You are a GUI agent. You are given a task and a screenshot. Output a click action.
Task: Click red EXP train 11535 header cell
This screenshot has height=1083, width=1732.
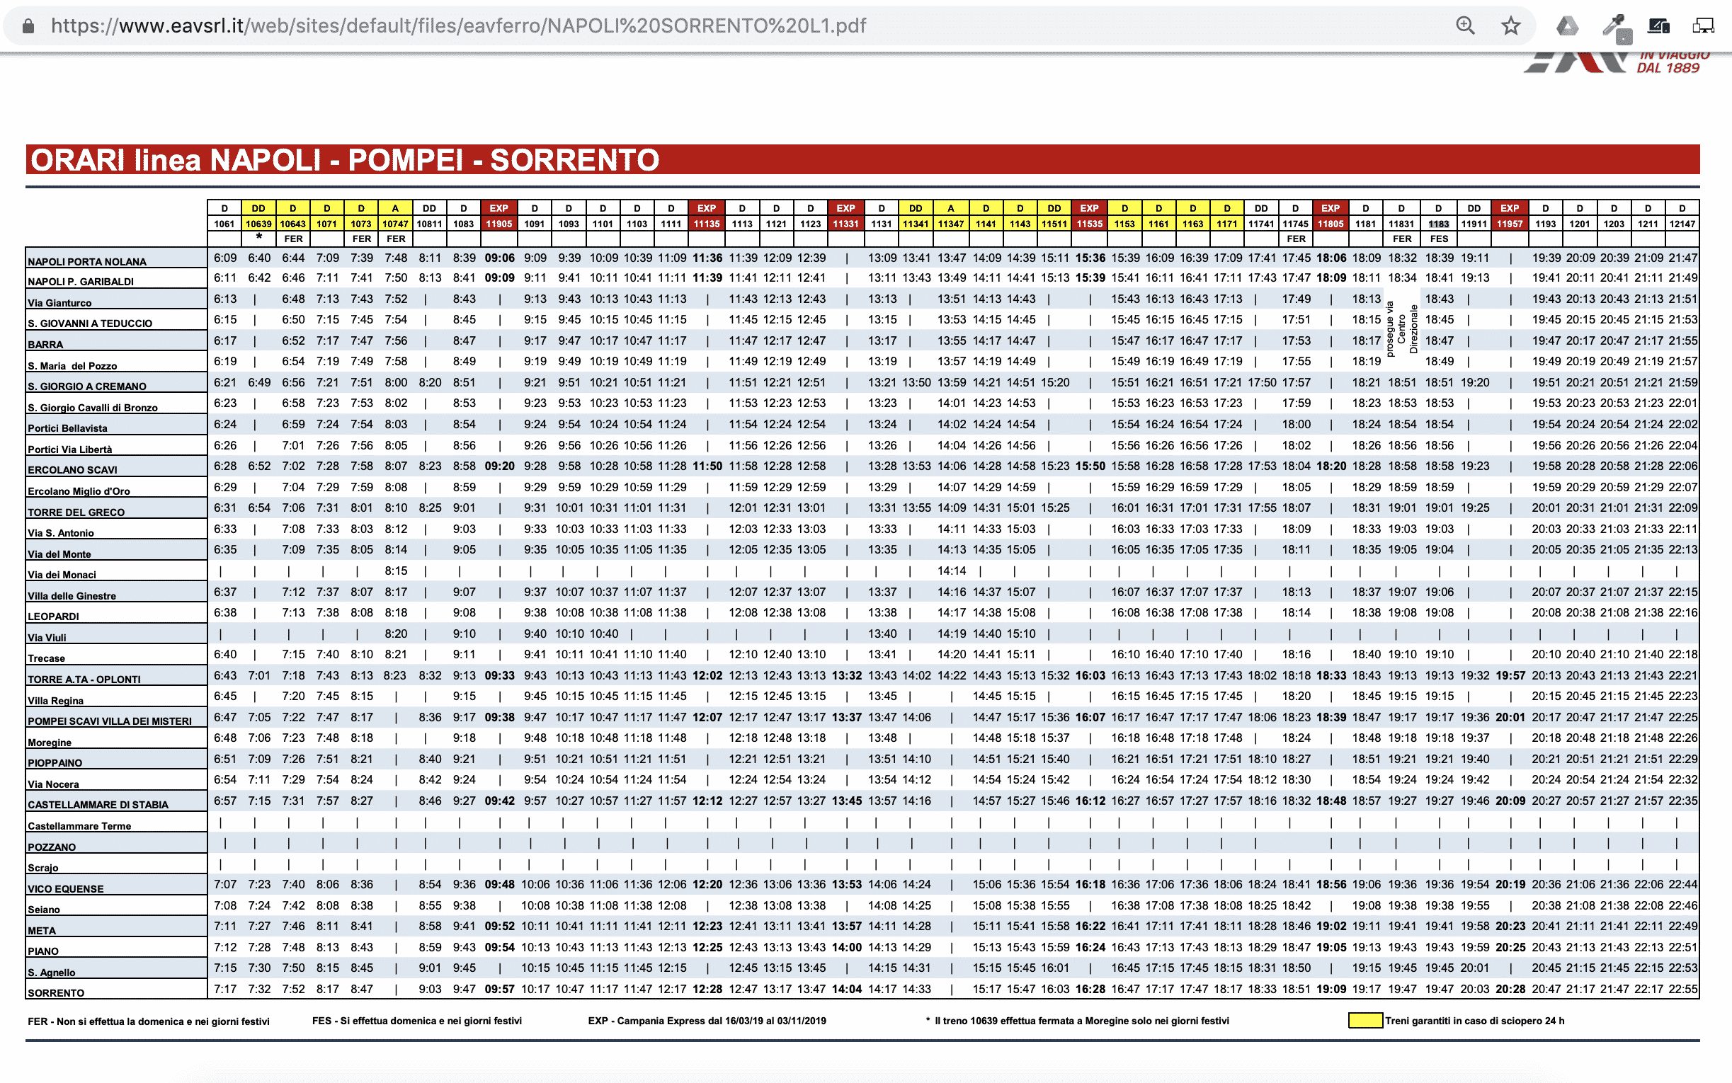1090,224
